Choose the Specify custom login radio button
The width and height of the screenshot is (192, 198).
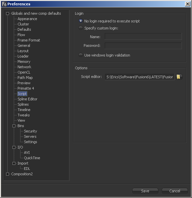coord(81,28)
